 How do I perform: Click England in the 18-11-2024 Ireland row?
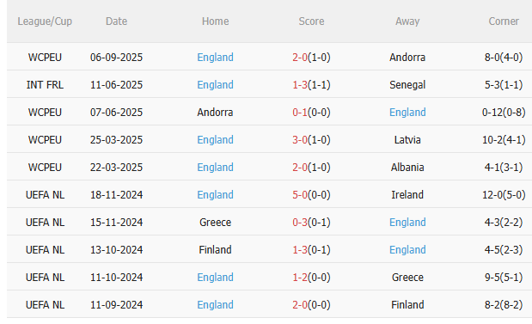pos(215,194)
